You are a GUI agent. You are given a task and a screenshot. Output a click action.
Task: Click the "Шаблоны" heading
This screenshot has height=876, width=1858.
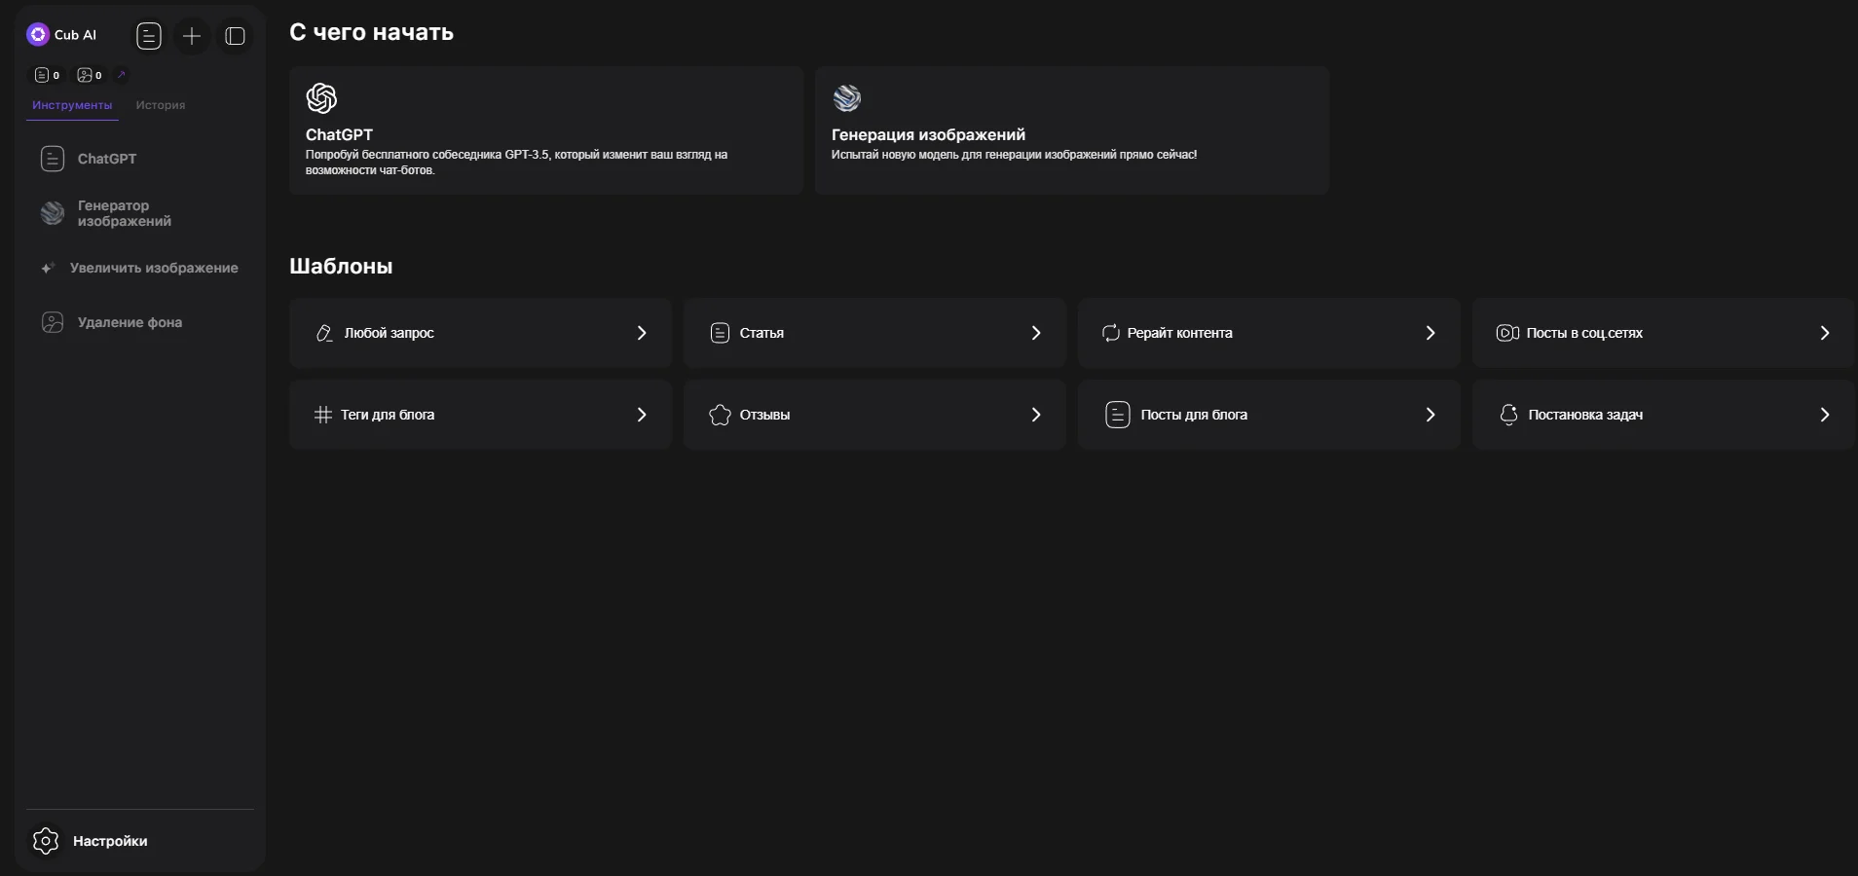[341, 266]
